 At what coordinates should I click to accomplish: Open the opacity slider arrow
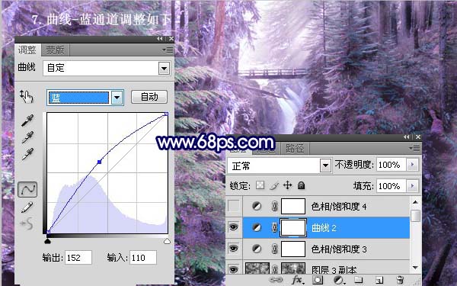[x=412, y=165]
